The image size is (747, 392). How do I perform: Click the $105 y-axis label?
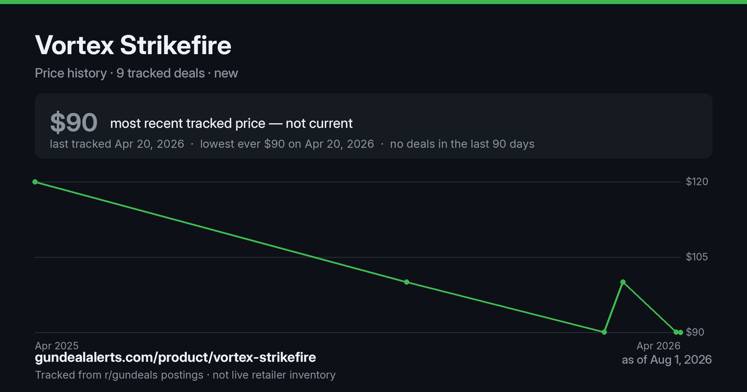[698, 257]
